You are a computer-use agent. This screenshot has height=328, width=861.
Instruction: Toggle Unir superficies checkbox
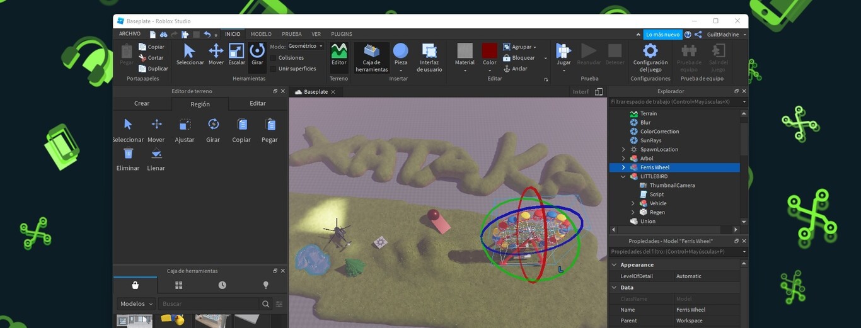[x=273, y=69]
